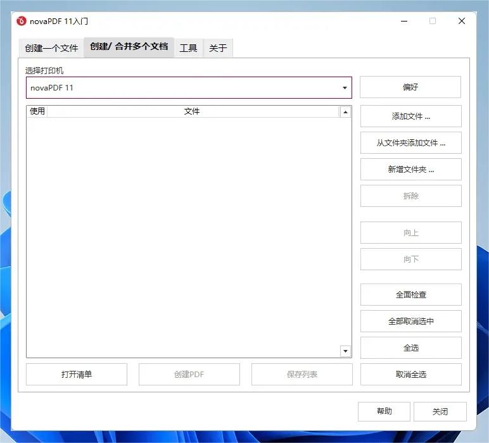Click the 打开清单 button
Screen dimensions: 489x443
[x=77, y=374]
